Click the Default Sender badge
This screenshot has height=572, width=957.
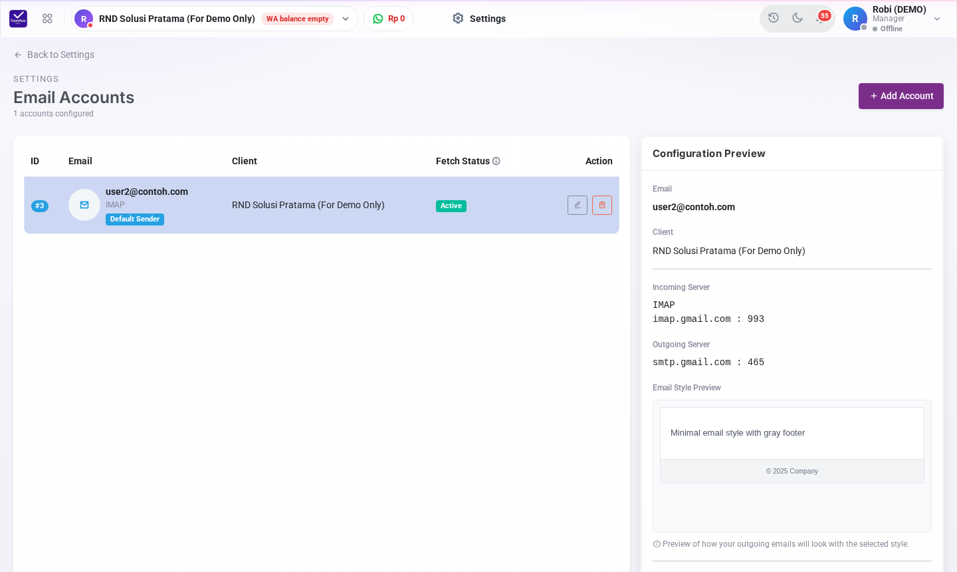[135, 219]
